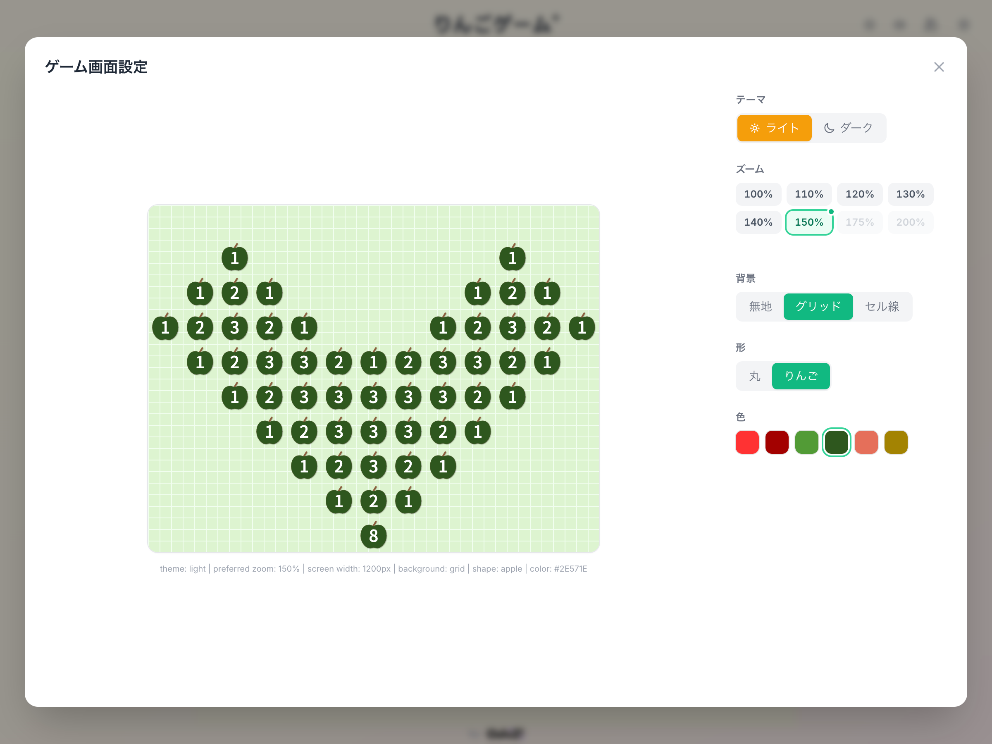
Task: Switch to the ダーク theme
Action: (848, 128)
